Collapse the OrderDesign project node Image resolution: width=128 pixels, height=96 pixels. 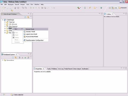click(3, 20)
